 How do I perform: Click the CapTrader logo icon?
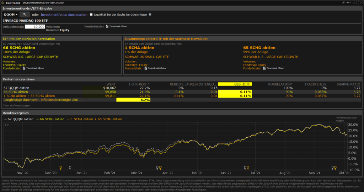point(3,3)
